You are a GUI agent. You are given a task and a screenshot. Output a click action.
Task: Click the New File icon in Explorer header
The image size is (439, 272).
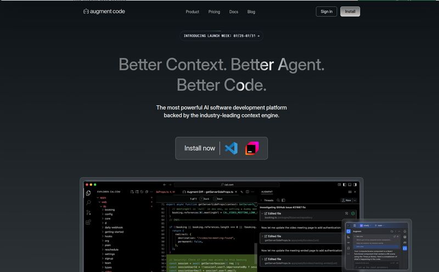(132, 192)
